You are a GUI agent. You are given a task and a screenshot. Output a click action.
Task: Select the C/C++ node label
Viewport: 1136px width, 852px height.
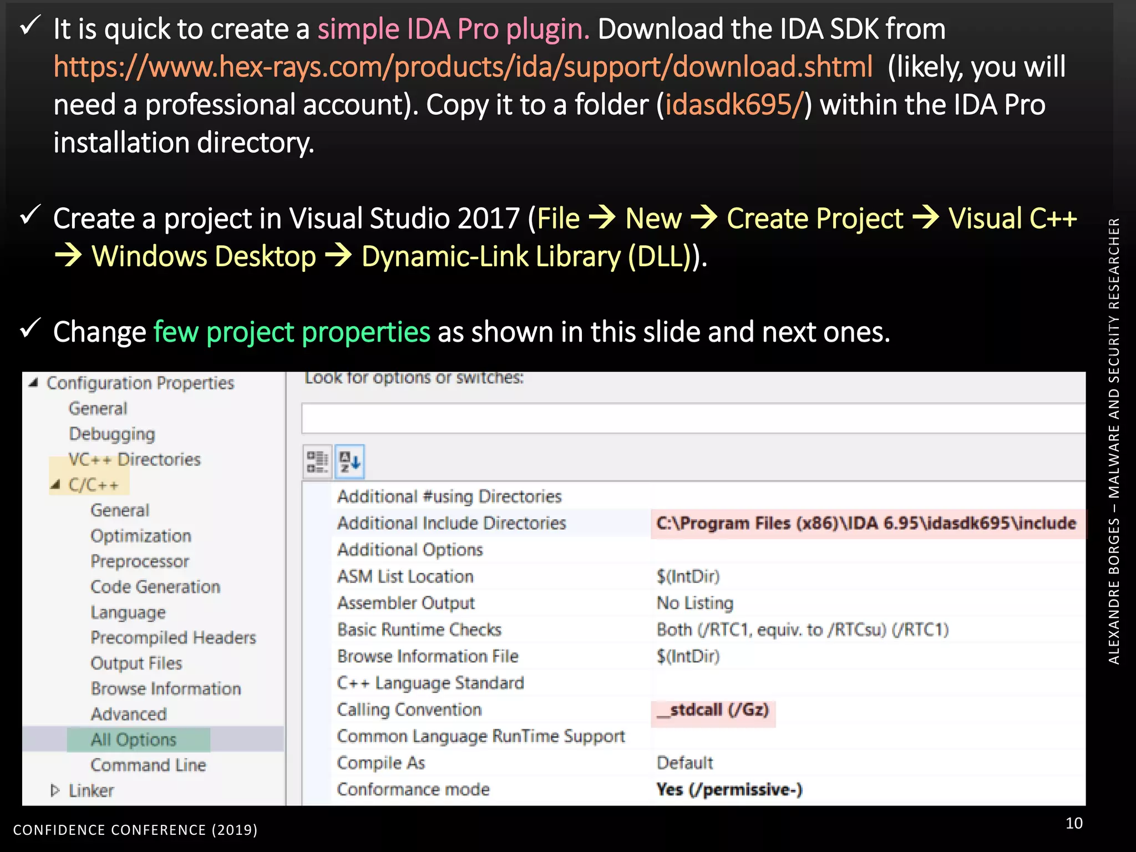coord(93,485)
